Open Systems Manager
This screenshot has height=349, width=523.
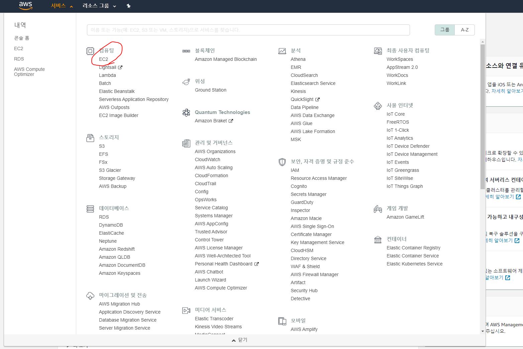coord(214,216)
